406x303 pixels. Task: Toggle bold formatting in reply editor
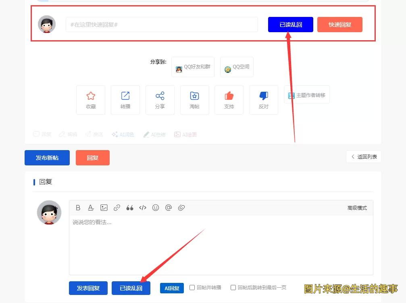pos(78,208)
